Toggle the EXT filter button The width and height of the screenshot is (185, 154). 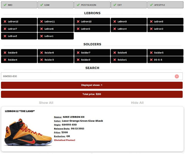[x=129, y=5]
